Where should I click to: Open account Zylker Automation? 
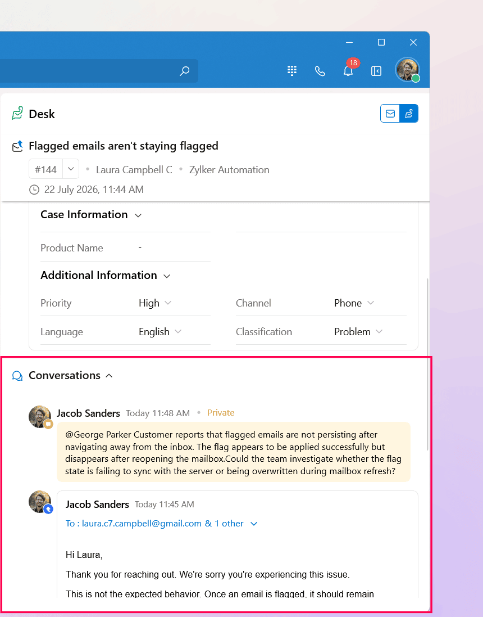tap(229, 170)
